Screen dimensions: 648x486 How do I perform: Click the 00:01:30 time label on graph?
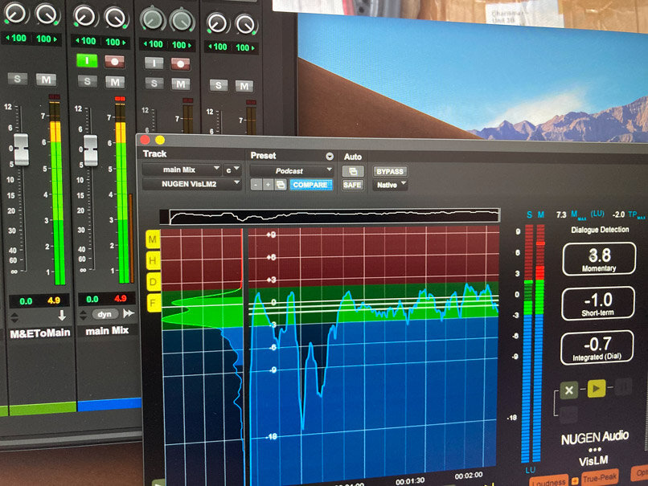coord(409,481)
